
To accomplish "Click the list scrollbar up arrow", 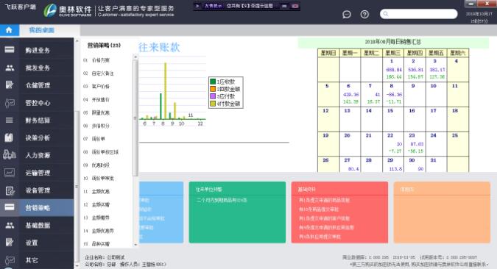I will point(135,57).
